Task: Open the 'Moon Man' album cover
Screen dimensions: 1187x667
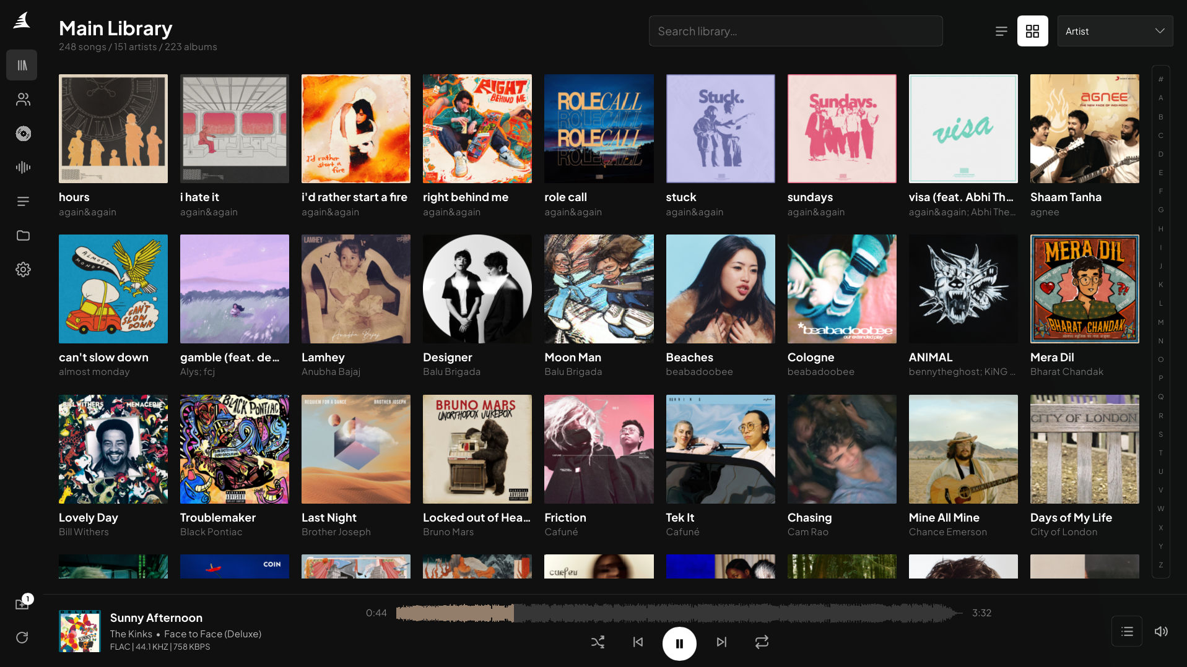Action: (599, 289)
